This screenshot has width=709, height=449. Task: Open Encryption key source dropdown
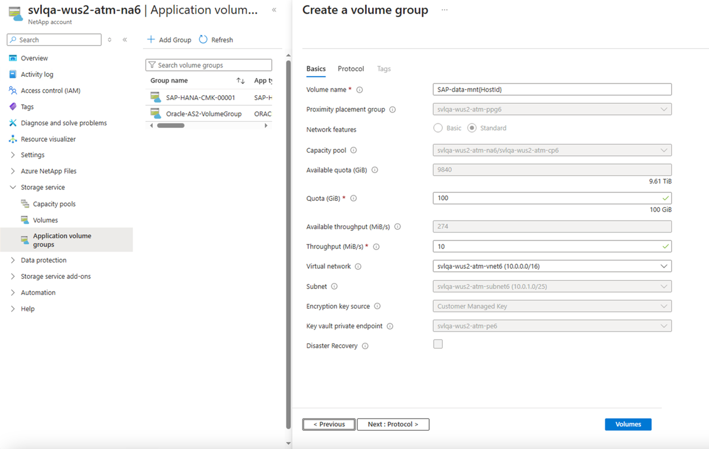click(x=552, y=306)
